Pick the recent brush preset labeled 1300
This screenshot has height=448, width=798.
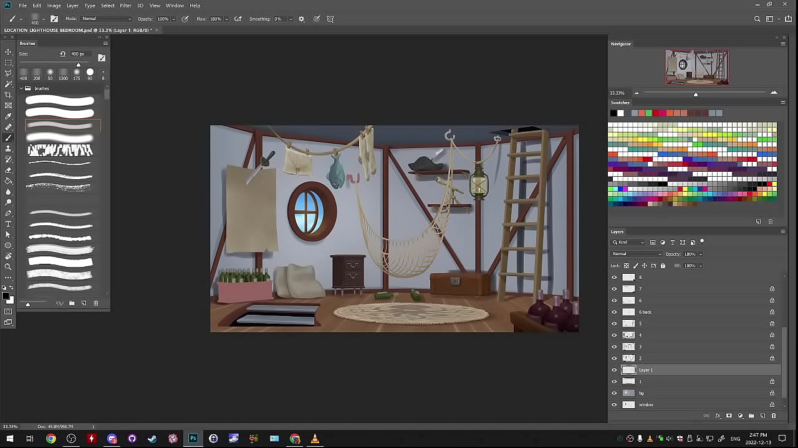coord(63,74)
